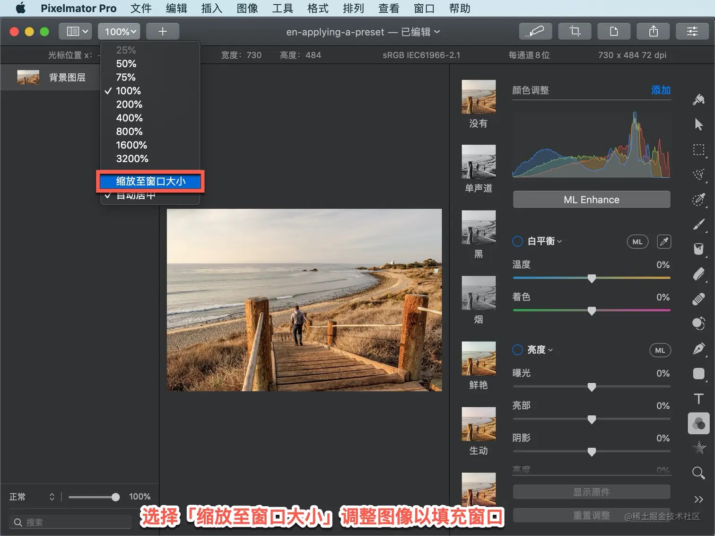The width and height of the screenshot is (715, 536).
Task: Select the Rectangular Selection tool
Action: (x=698, y=150)
